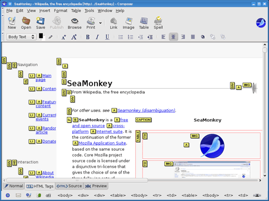Click the absolute positioning layer icon
269x201 pixels.
pos(203,37)
